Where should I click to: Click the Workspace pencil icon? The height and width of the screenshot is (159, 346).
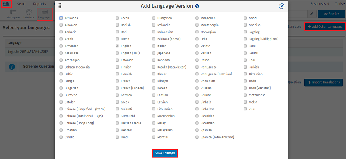tap(13, 12)
